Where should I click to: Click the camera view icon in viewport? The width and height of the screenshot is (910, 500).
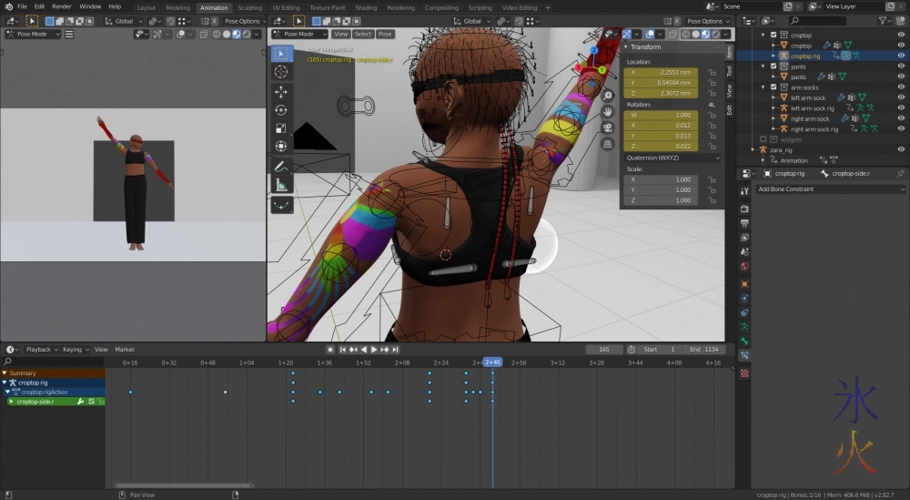(608, 128)
